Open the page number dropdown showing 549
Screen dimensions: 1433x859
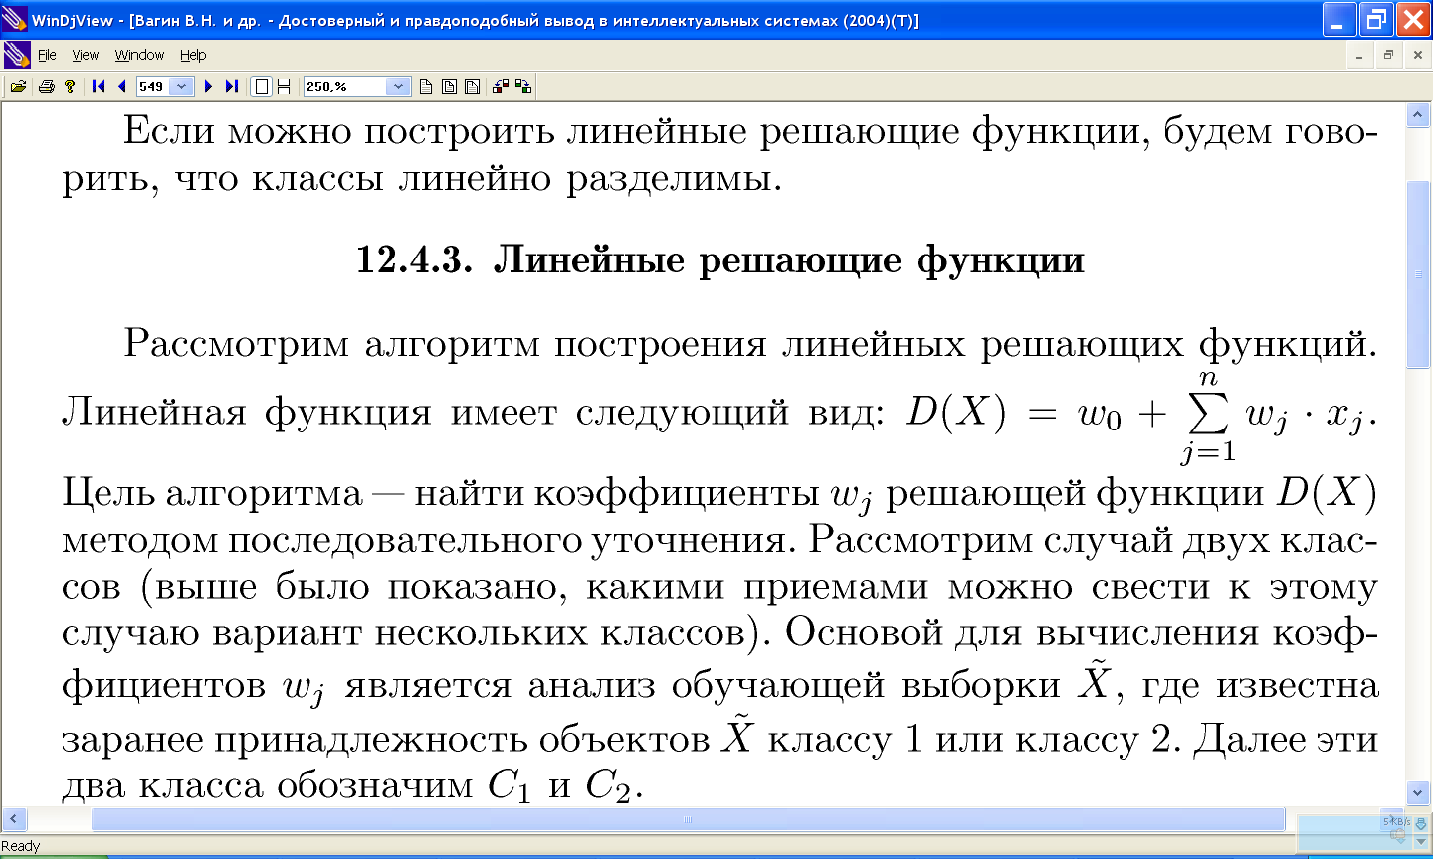(x=181, y=86)
